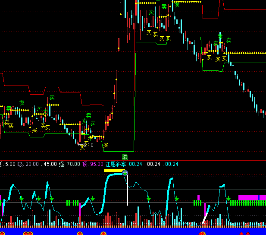Screen dimensions: 266x235
Task: Click the wide magenta bar at far right
Action: (248, 197)
